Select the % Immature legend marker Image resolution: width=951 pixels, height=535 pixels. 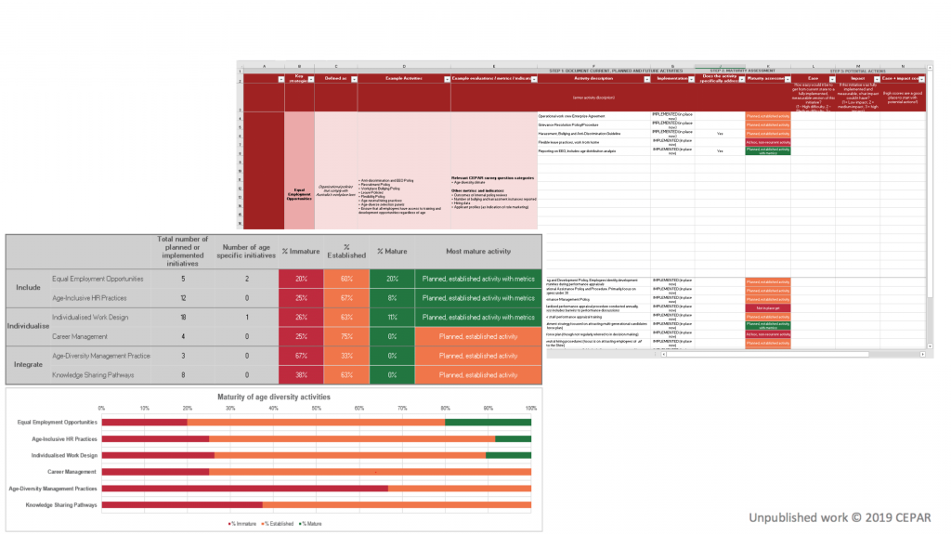point(229,524)
